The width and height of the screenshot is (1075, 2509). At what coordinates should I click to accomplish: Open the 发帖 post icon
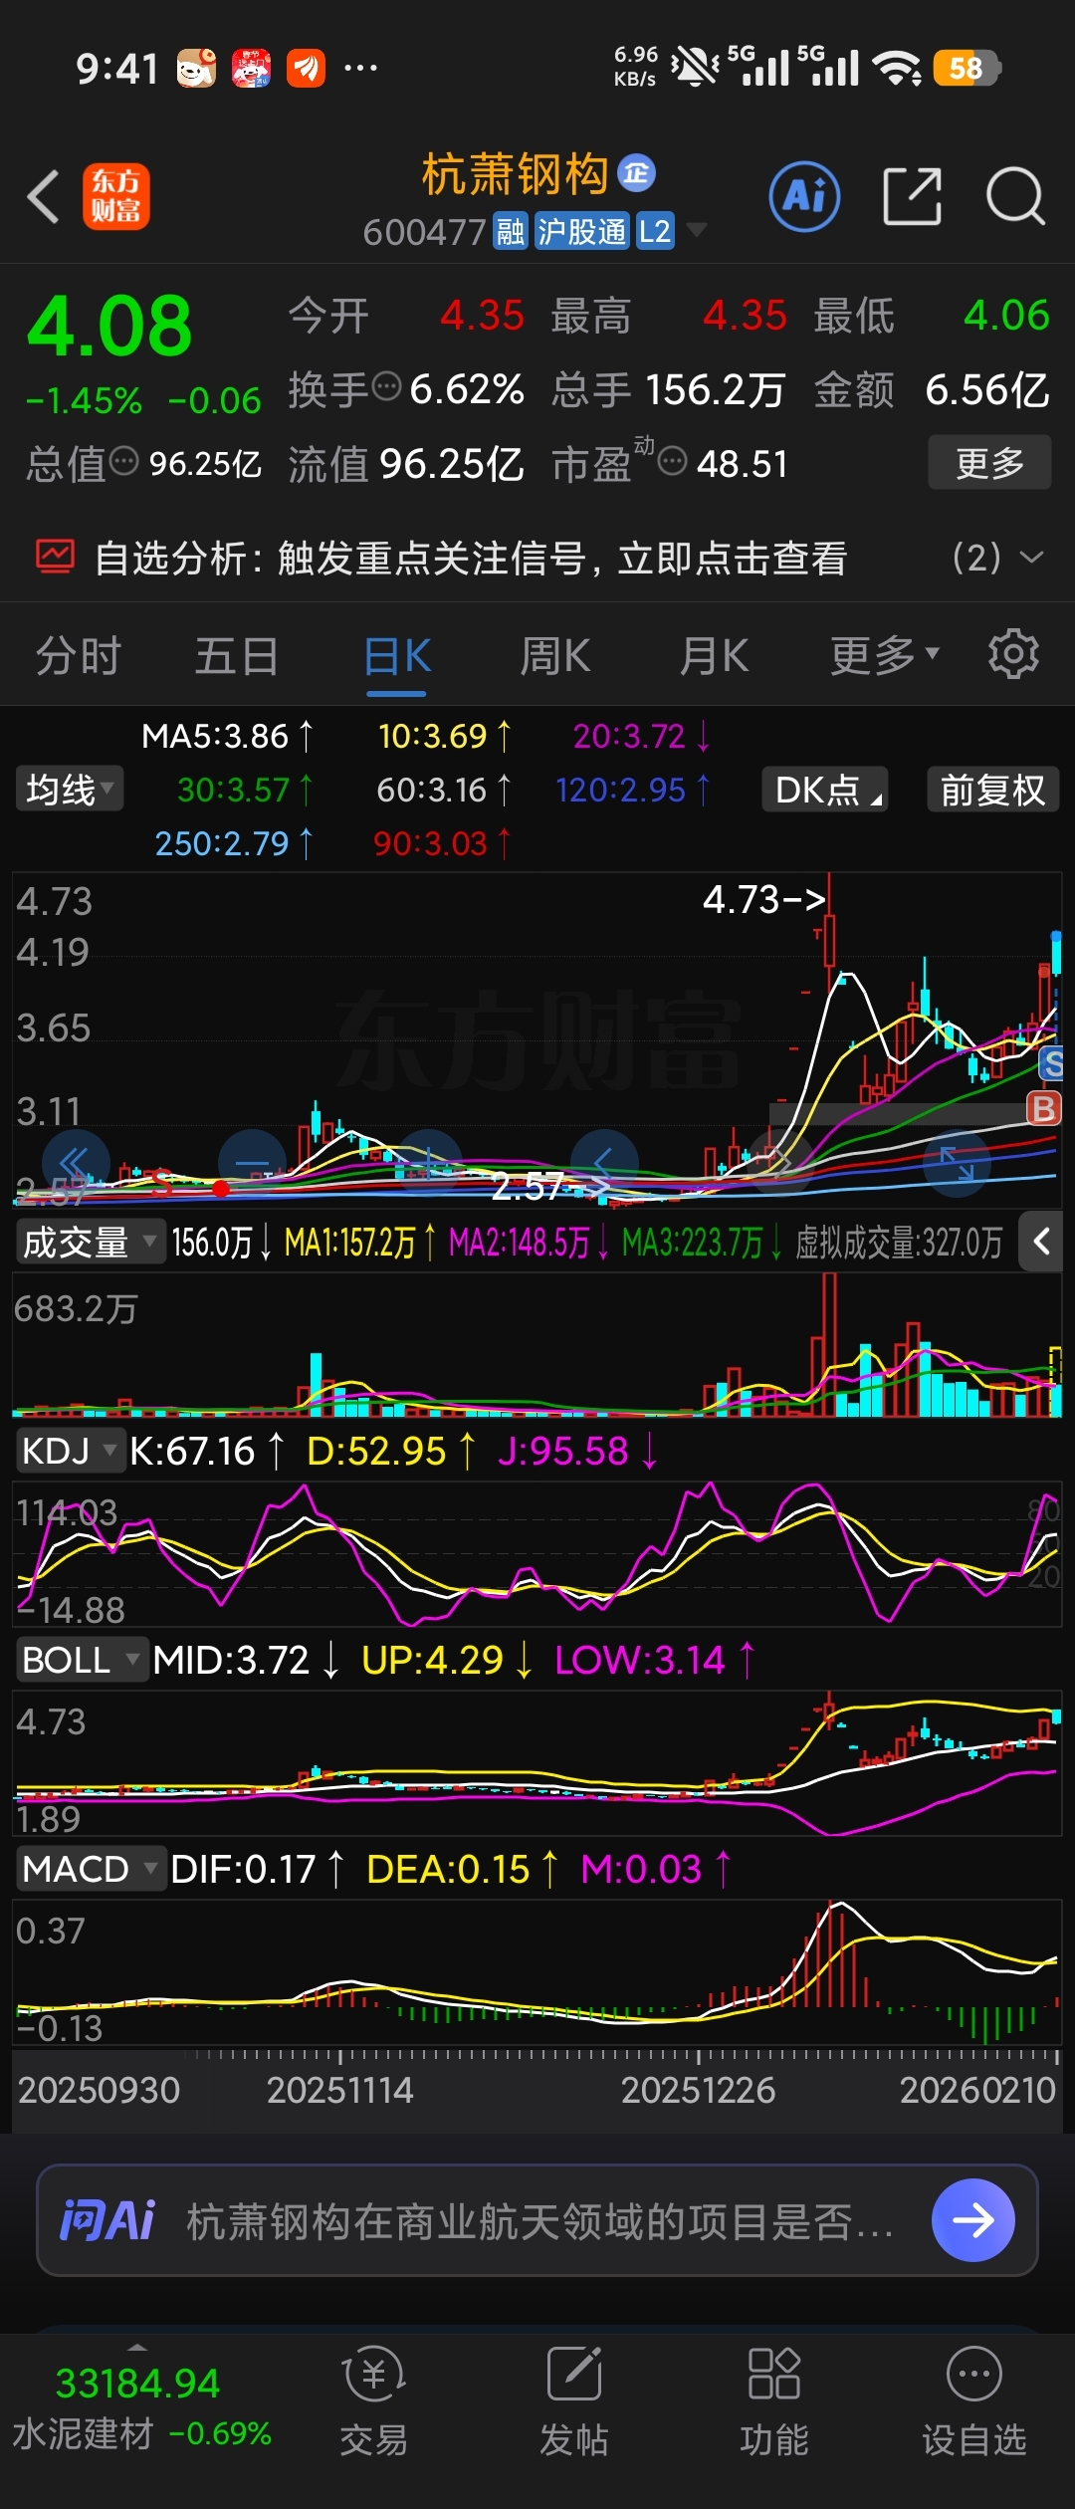[x=574, y=2401]
